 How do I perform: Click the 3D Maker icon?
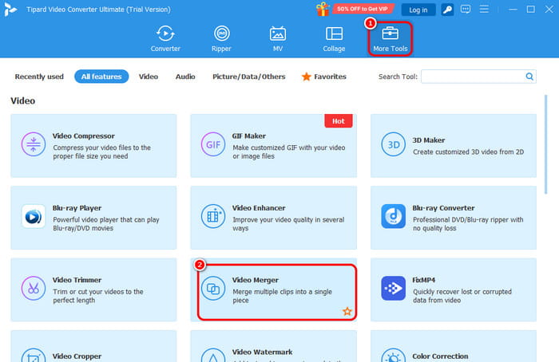pyautogui.click(x=393, y=144)
